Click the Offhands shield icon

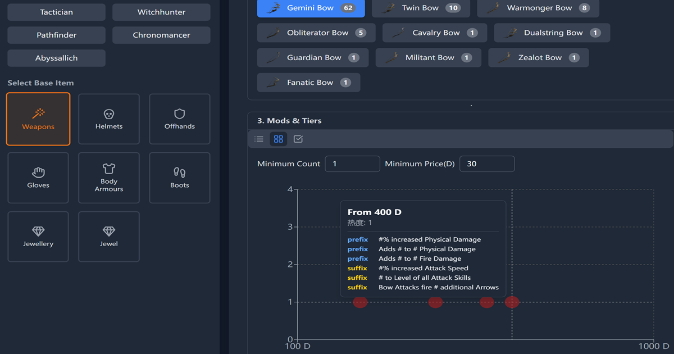(x=179, y=114)
